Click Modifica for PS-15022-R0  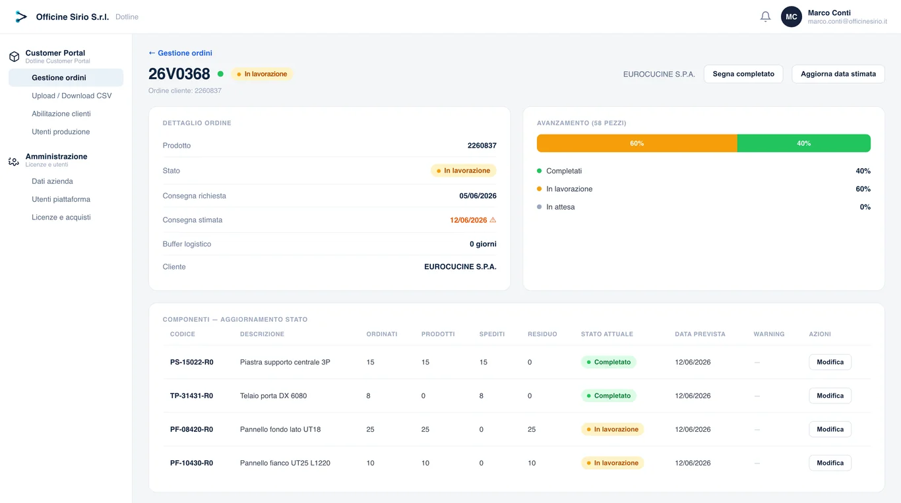830,362
